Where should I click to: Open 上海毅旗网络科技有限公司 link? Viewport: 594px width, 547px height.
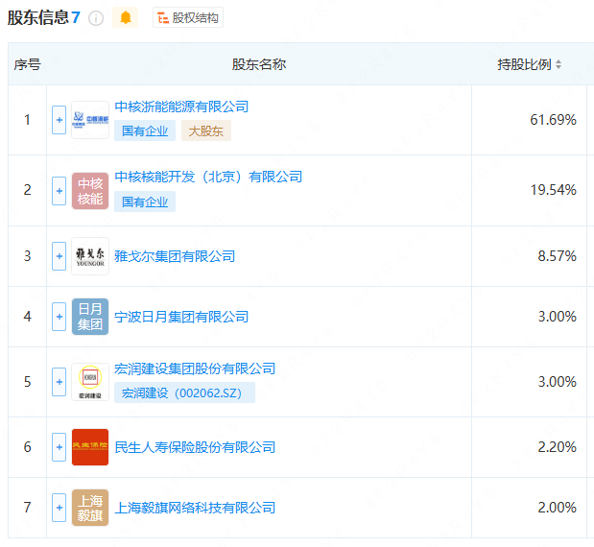click(195, 508)
